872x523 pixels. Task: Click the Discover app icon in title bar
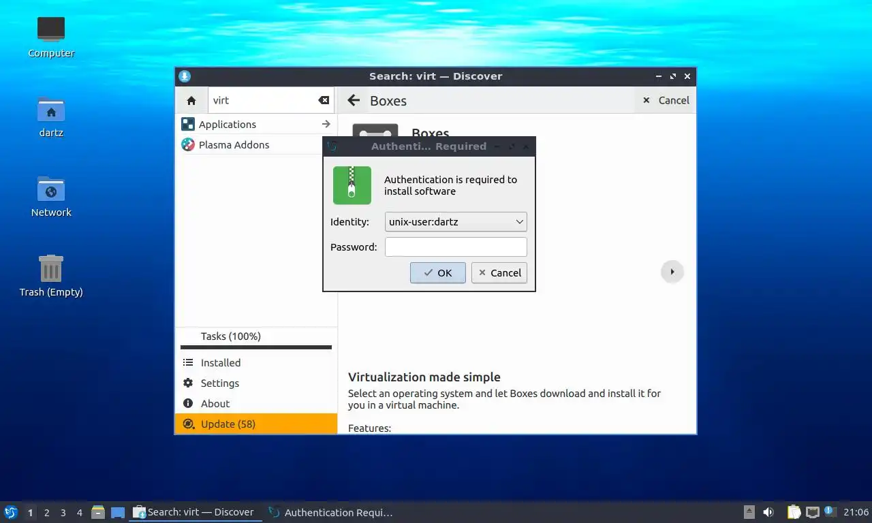pyautogui.click(x=185, y=76)
